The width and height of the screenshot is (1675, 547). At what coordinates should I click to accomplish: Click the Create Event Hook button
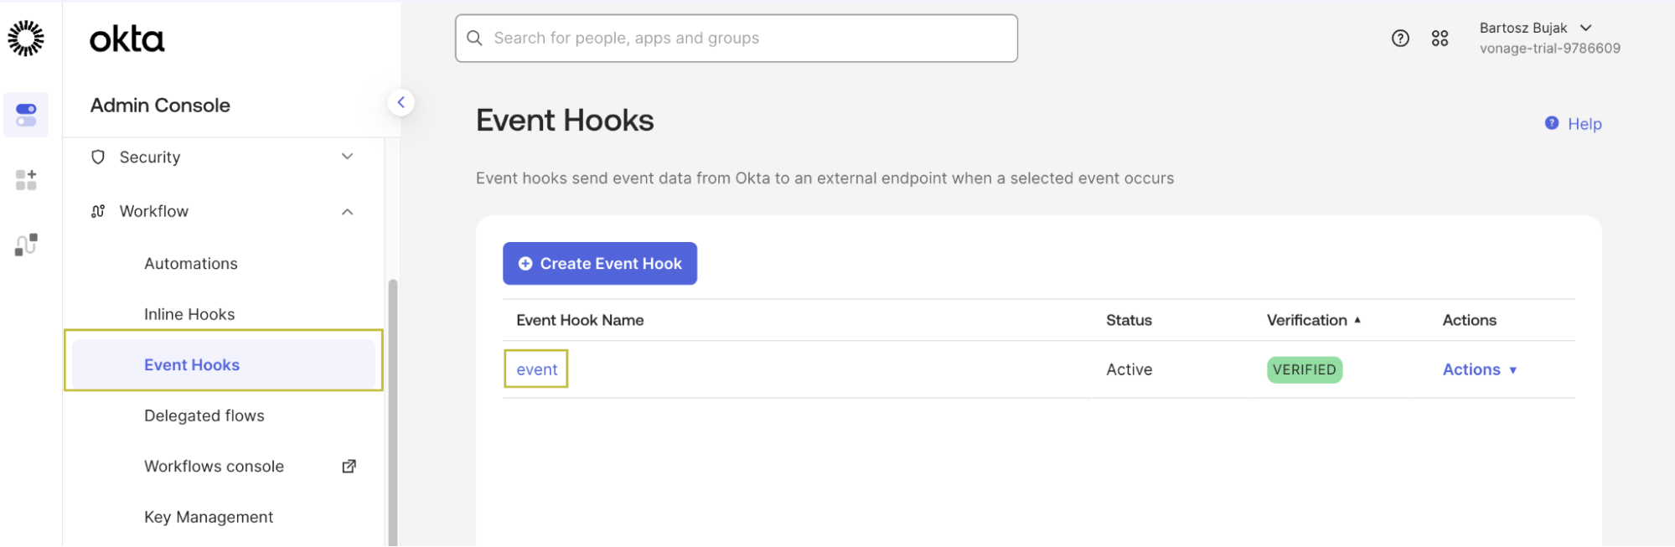pyautogui.click(x=600, y=263)
